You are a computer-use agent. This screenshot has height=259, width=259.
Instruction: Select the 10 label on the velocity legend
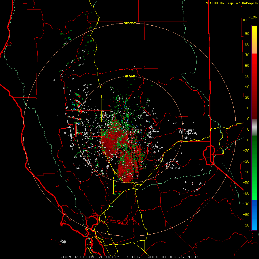pyautogui.click(x=247, y=119)
